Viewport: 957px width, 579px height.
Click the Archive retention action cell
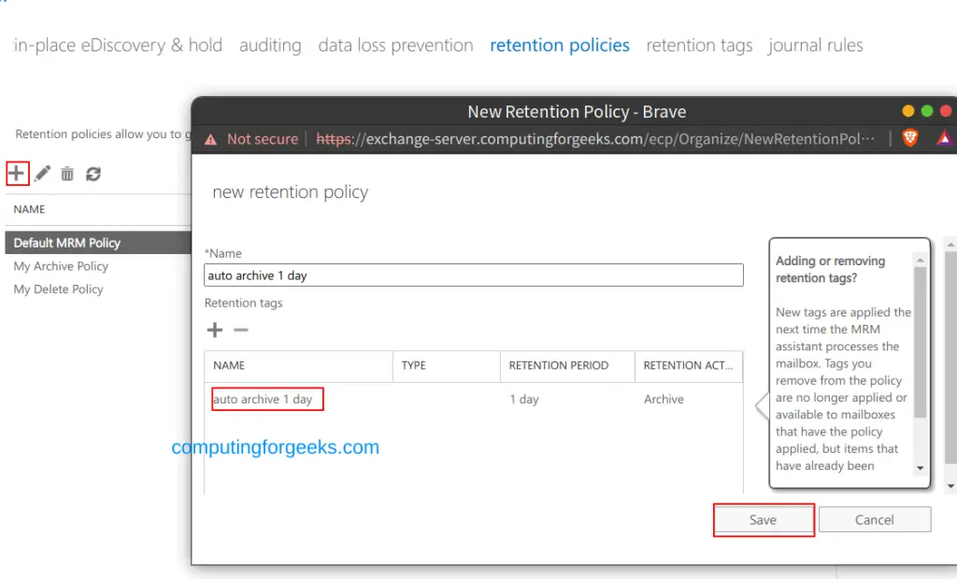click(x=664, y=399)
